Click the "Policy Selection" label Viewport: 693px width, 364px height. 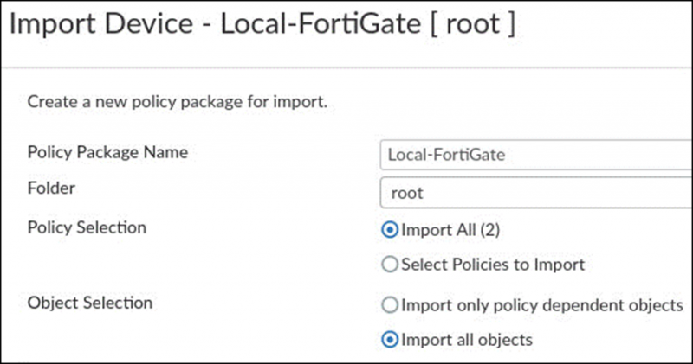point(87,227)
